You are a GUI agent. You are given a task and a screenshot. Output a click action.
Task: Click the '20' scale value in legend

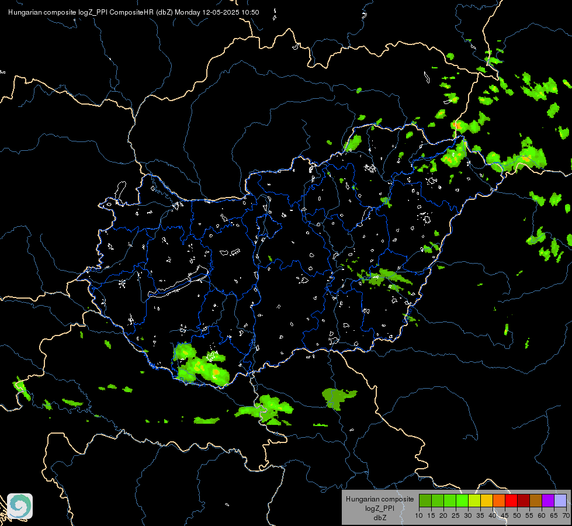pyautogui.click(x=443, y=515)
